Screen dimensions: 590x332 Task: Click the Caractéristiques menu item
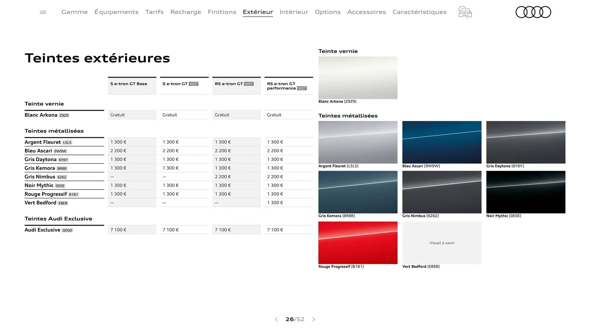click(x=419, y=12)
